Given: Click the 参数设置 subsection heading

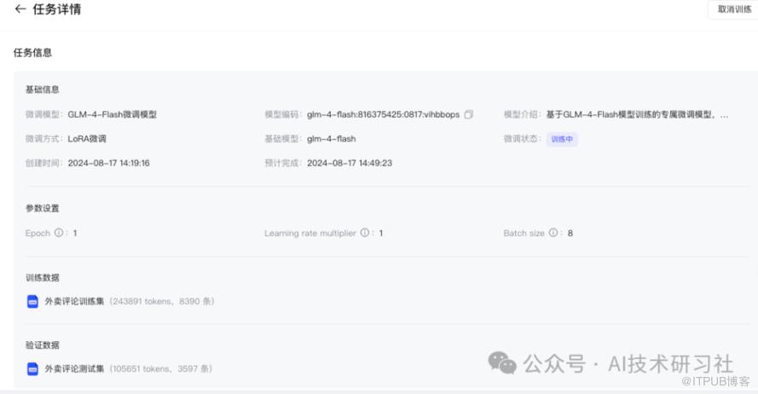Looking at the screenshot, I should click(42, 208).
